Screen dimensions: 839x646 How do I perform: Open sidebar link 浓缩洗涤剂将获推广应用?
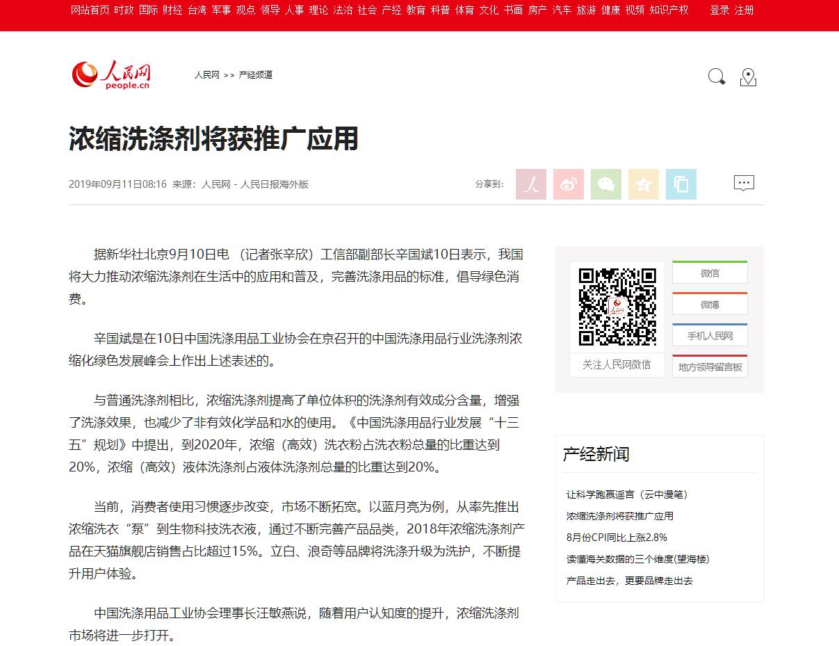click(x=620, y=516)
